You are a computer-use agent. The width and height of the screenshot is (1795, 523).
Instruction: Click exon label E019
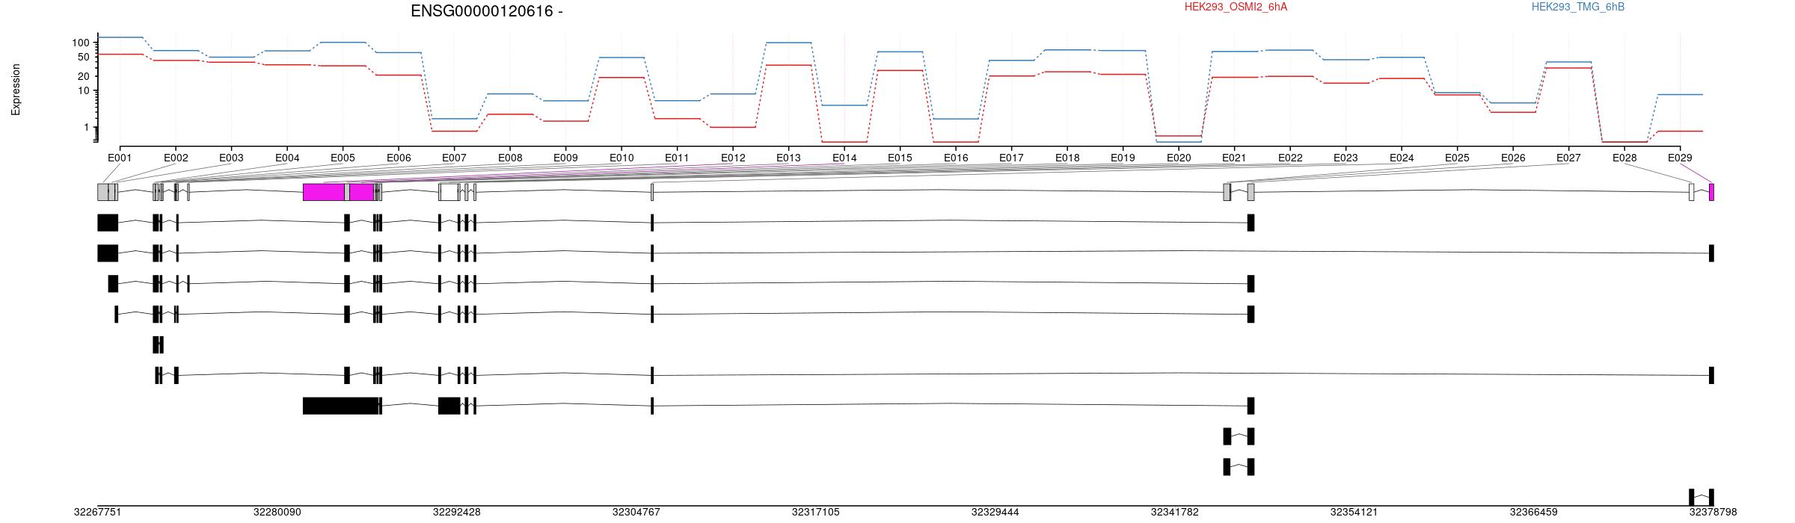click(x=1123, y=158)
